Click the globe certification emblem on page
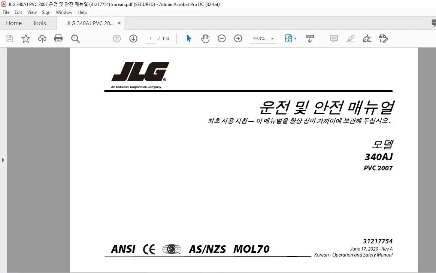Image resolution: width=436 pixels, height=273 pixels. click(x=172, y=249)
